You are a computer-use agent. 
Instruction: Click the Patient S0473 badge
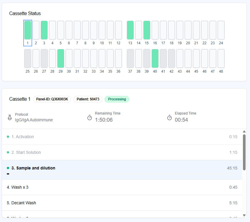pos(88,99)
